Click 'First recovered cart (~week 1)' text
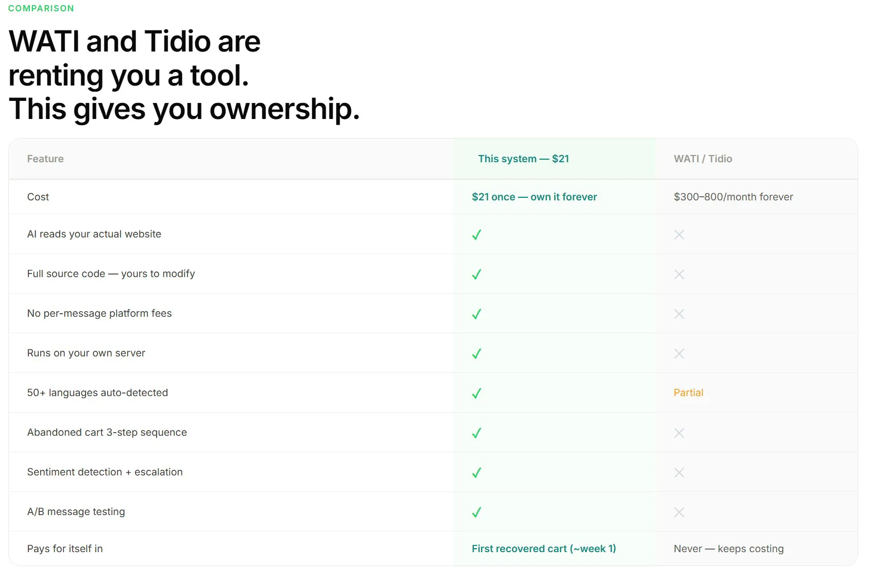Image resolution: width=870 pixels, height=581 pixels. tap(544, 549)
